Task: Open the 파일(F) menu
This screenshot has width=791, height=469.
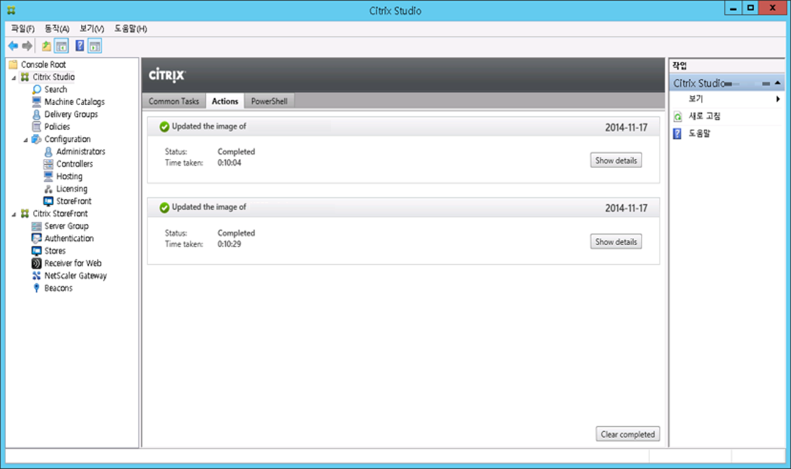Action: tap(23, 29)
